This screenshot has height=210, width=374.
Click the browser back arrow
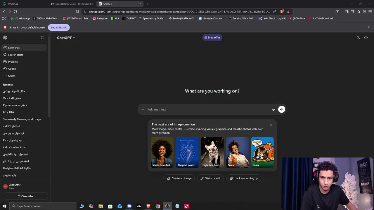[4, 12]
